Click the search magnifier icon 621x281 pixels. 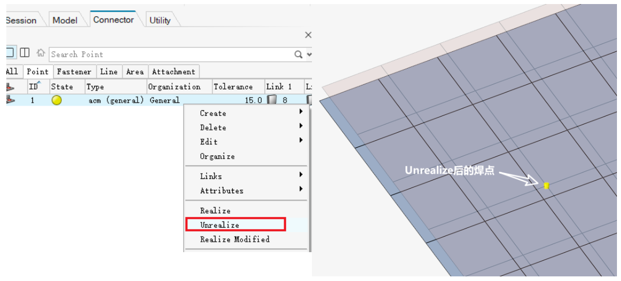pyautogui.click(x=299, y=54)
